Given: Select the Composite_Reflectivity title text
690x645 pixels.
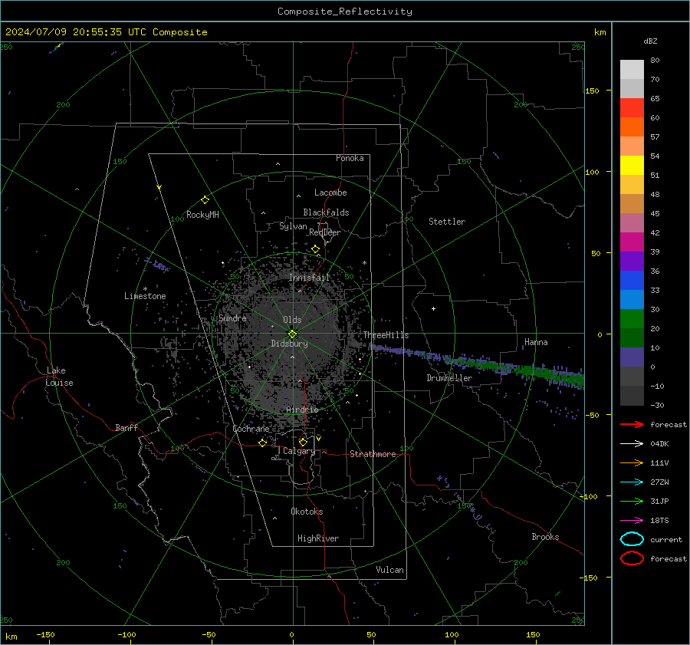Looking at the screenshot, I should click(345, 12).
